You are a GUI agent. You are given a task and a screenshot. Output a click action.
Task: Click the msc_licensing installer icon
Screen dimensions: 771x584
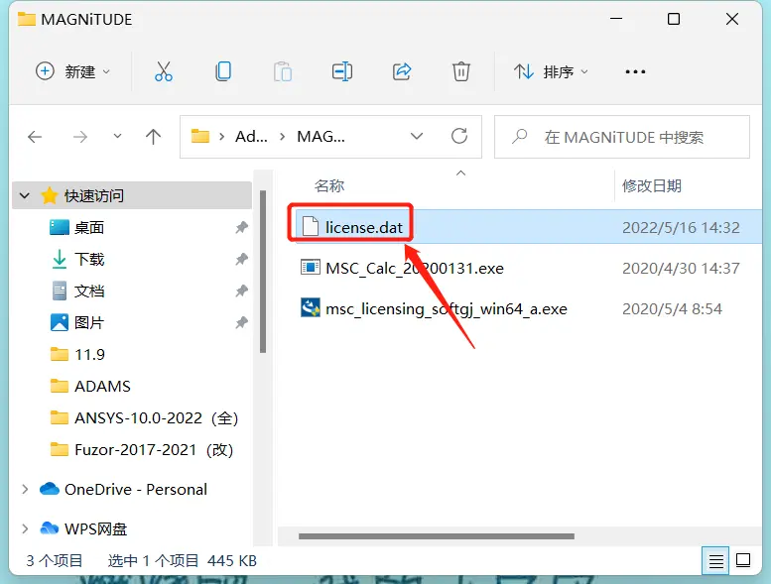tap(311, 308)
